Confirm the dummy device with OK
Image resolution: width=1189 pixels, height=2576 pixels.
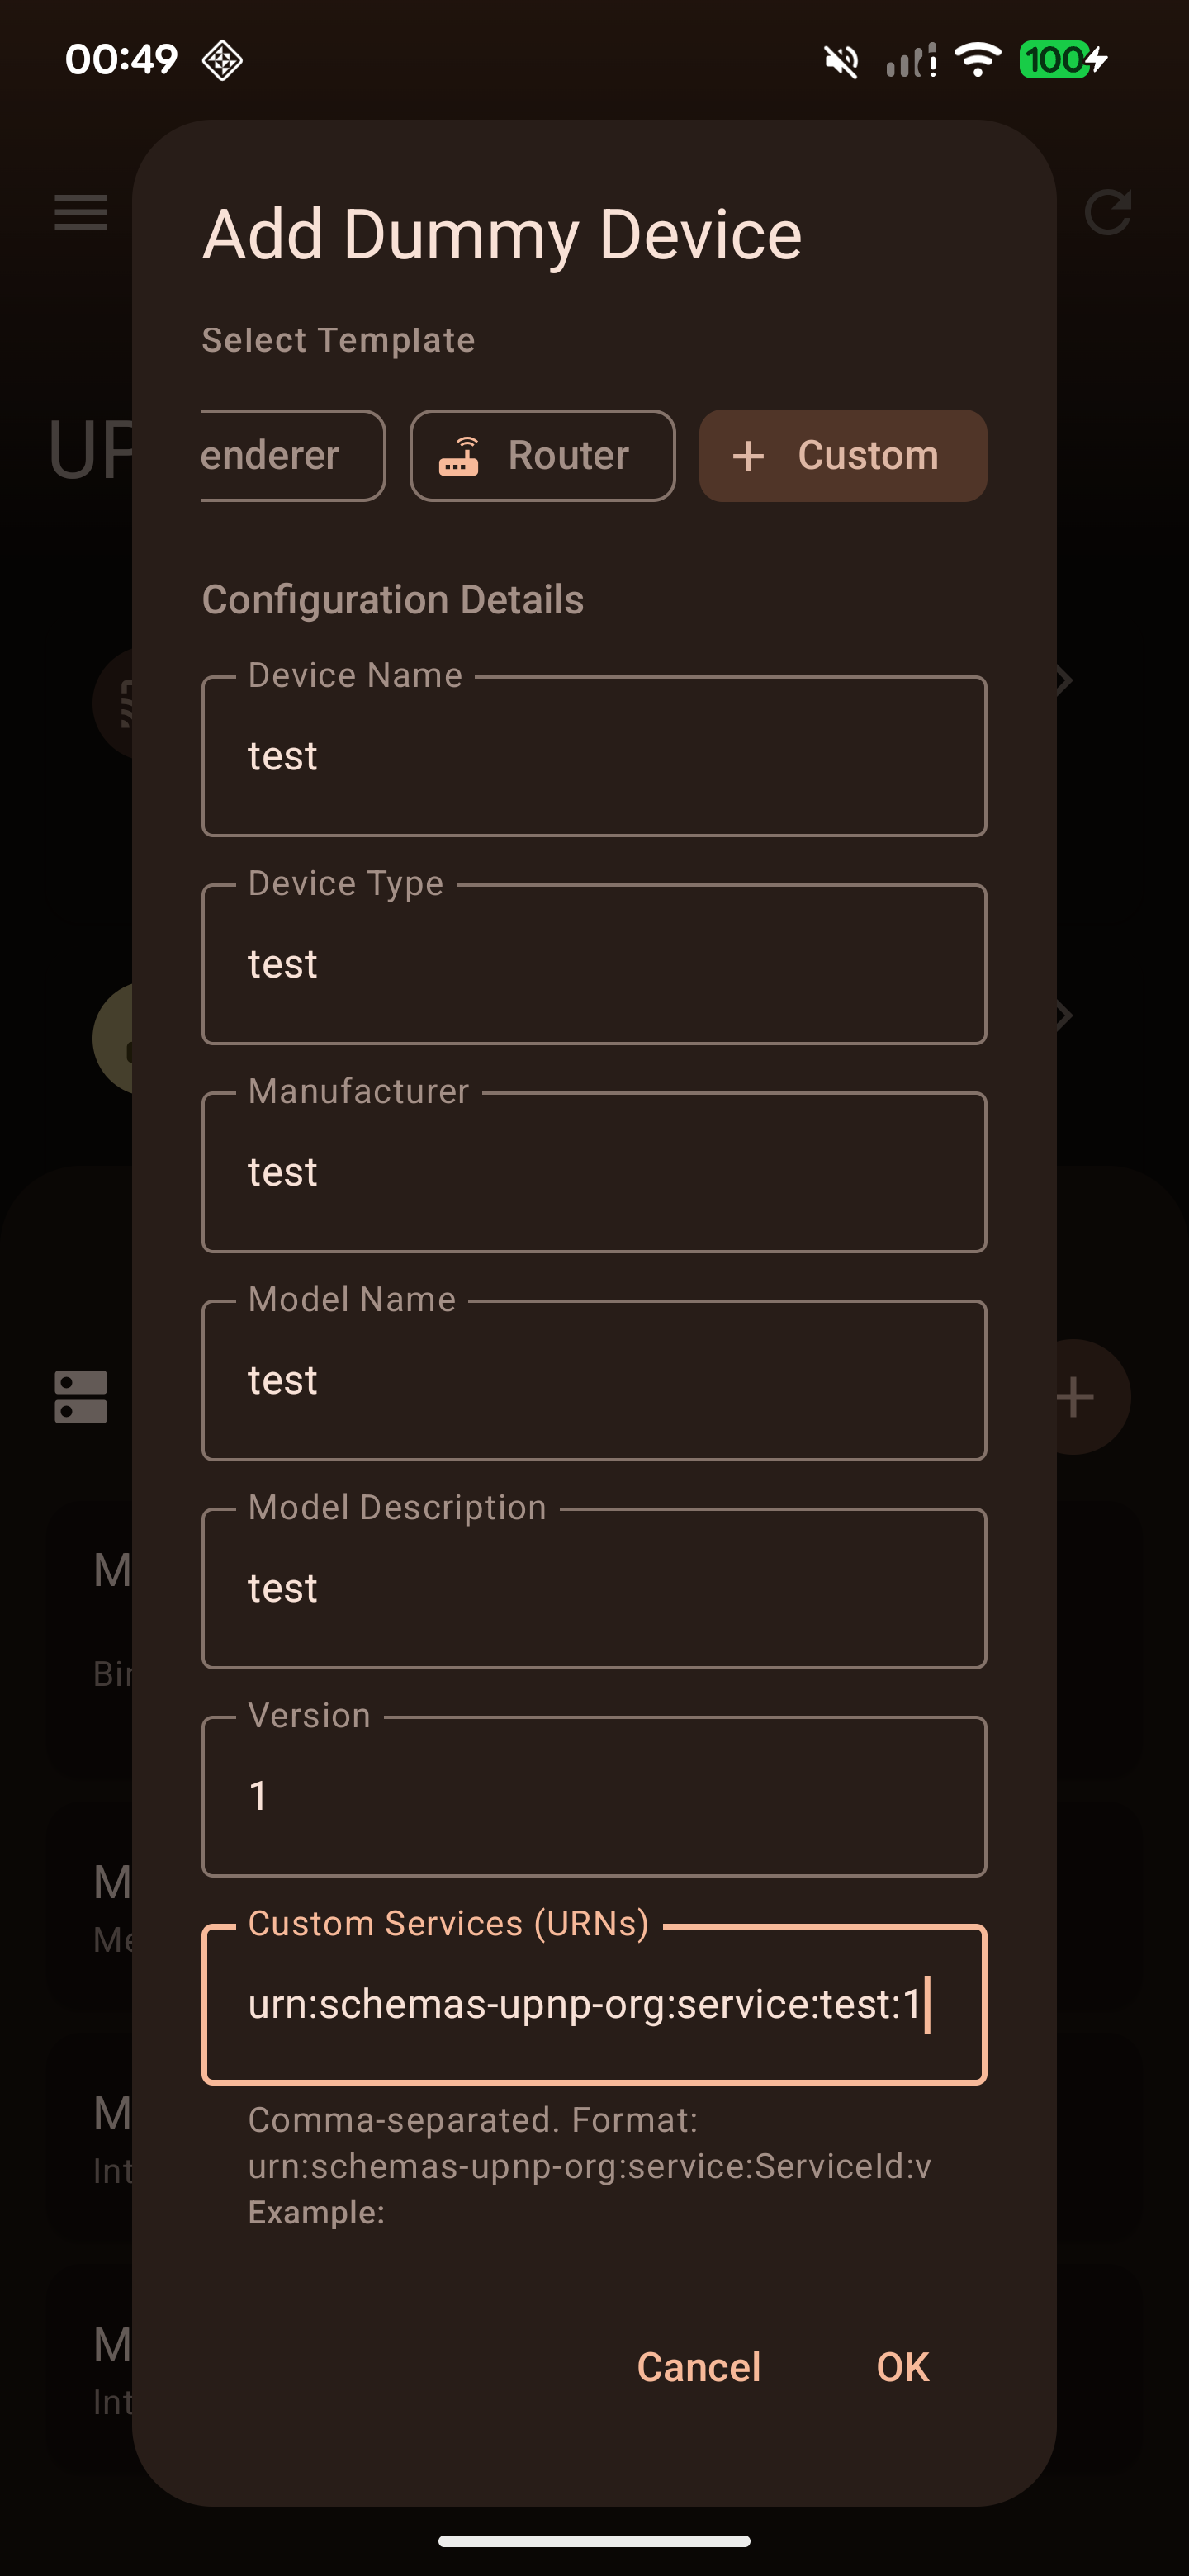click(x=902, y=2367)
